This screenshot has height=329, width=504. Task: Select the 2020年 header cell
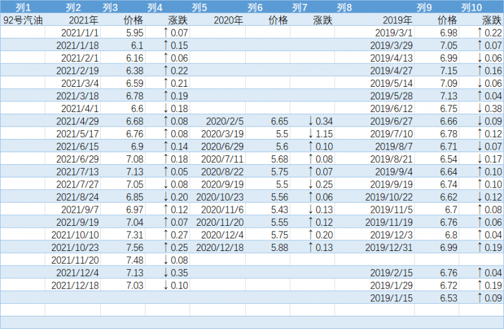coord(227,20)
